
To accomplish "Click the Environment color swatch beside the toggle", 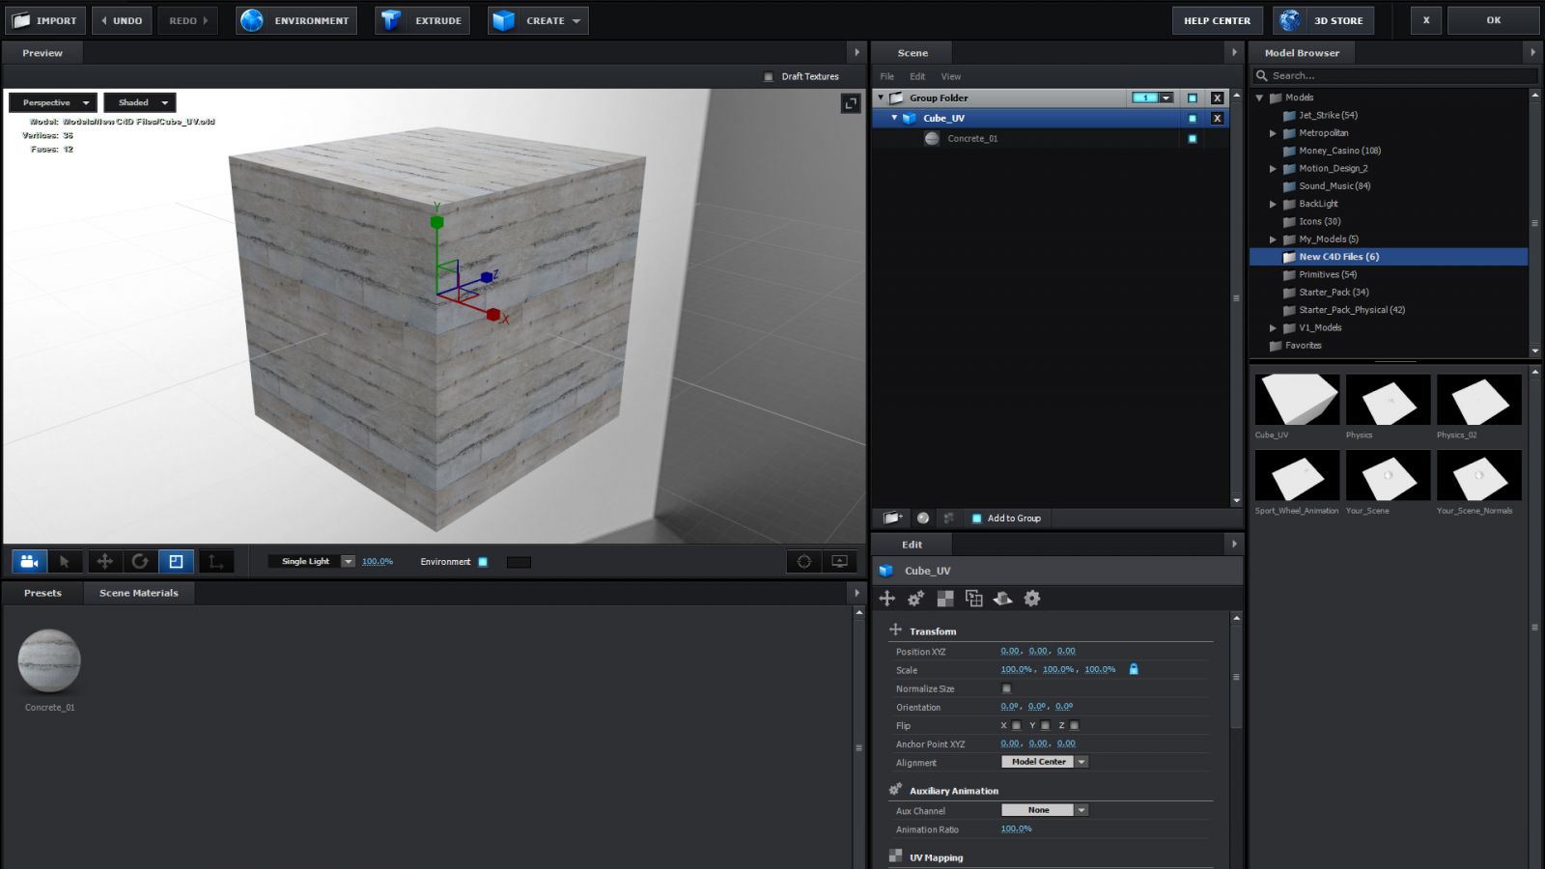I will [x=519, y=562].
